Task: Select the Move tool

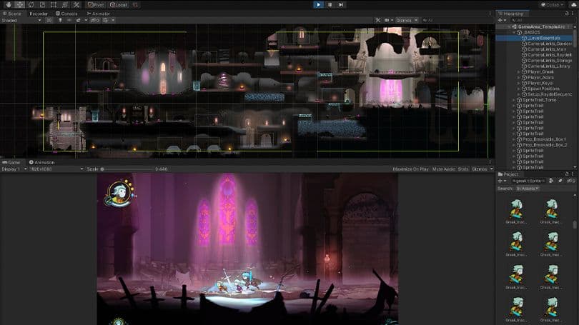Action: (19, 4)
